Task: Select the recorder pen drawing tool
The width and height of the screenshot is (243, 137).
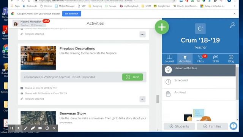Action: coord(26,128)
